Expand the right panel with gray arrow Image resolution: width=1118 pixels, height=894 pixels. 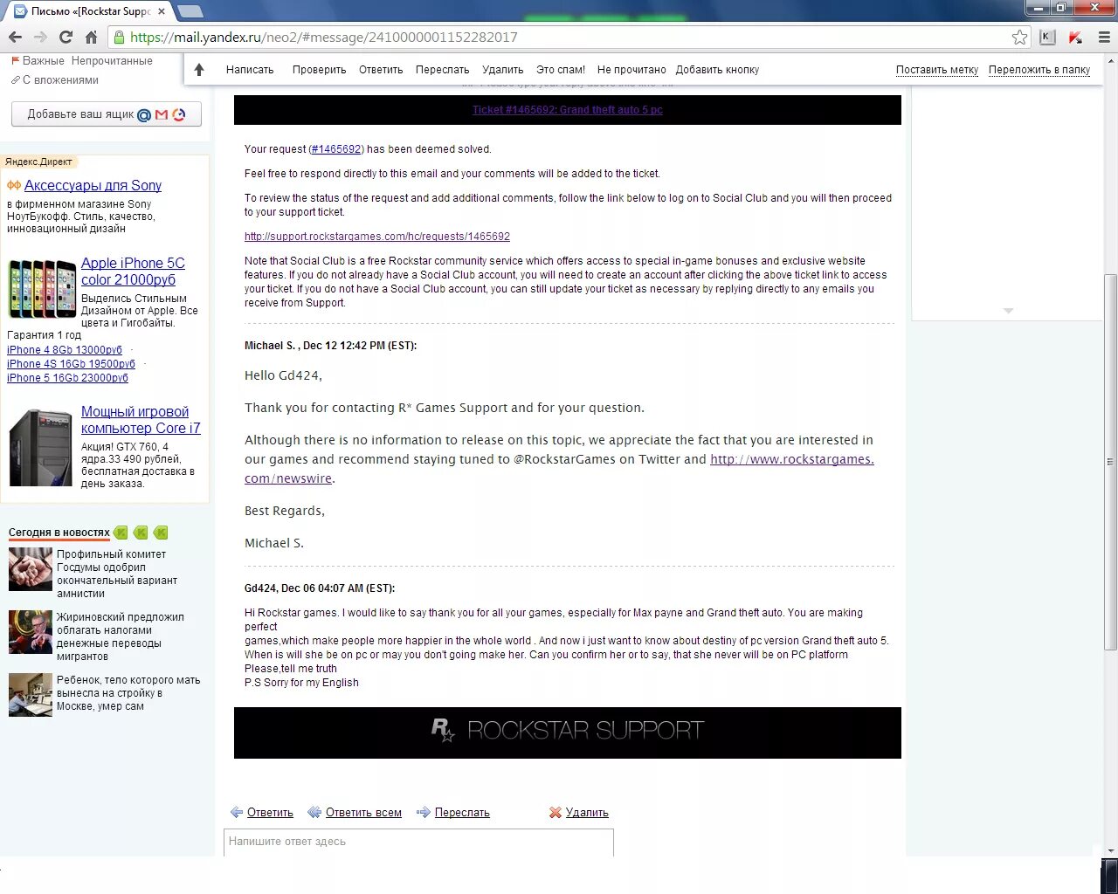[x=1008, y=311]
